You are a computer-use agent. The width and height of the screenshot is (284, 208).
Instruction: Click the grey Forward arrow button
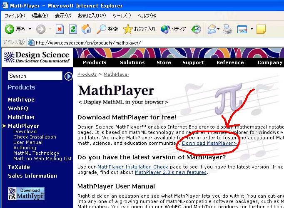pos(41,29)
